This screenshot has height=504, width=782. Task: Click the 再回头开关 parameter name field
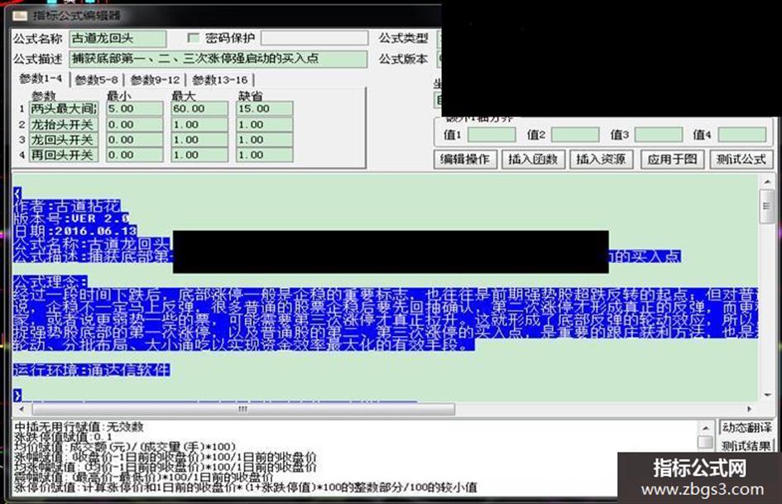point(64,156)
